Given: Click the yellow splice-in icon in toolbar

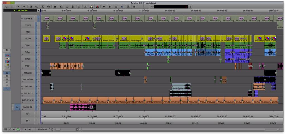Looking at the screenshot, I should (x=92, y=6).
